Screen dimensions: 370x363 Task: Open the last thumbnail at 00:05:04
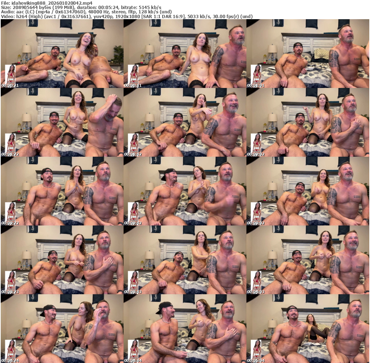[x=308, y=329]
